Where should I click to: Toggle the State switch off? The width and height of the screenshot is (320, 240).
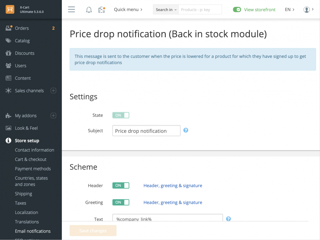point(121,115)
